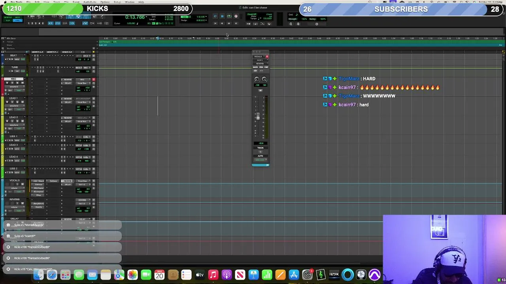Open the REC track input path selector
The width and height of the screenshot is (506, 284).
(x=83, y=79)
